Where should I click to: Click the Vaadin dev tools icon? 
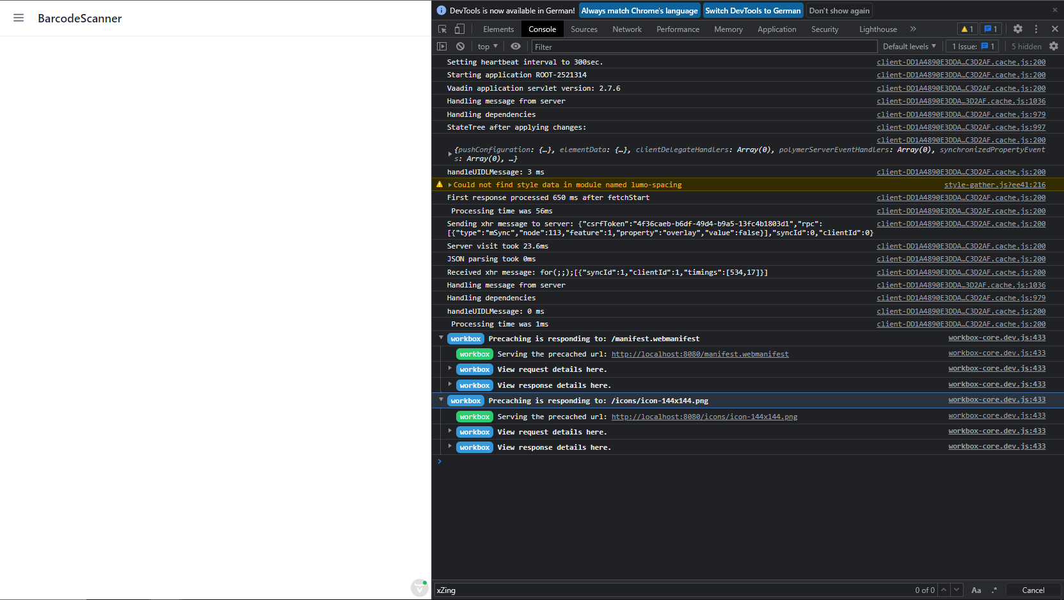pos(420,587)
